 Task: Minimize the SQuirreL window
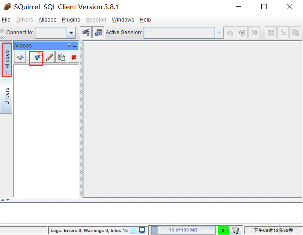[238, 7]
